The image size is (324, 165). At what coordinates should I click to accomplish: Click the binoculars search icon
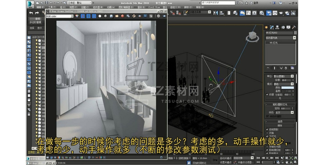(x=238, y=3)
